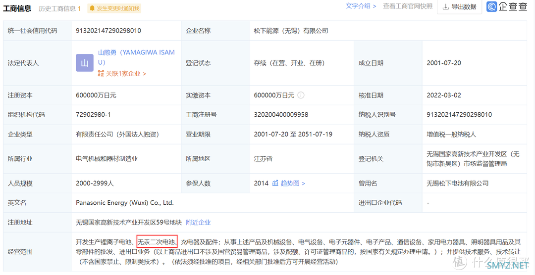Select credit code 913202147290298010 under 统一社会信用代码
The image size is (535, 275).
pyautogui.click(x=108, y=31)
